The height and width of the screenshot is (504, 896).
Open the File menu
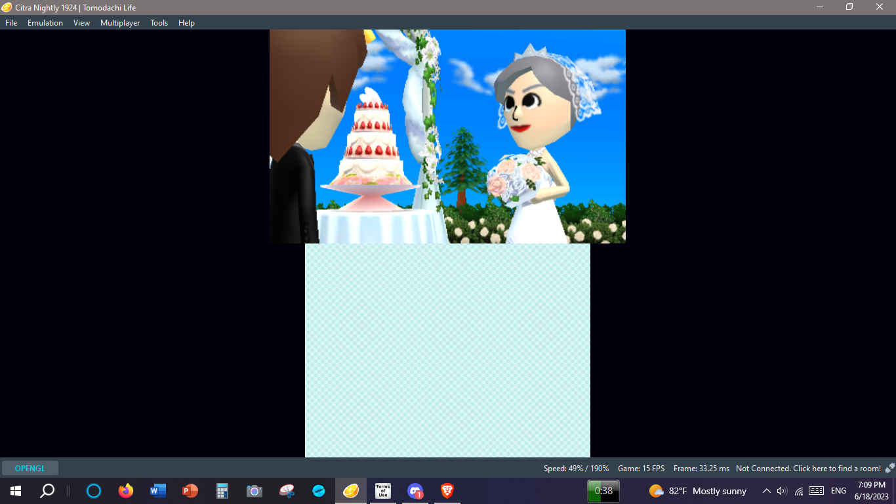pos(11,23)
